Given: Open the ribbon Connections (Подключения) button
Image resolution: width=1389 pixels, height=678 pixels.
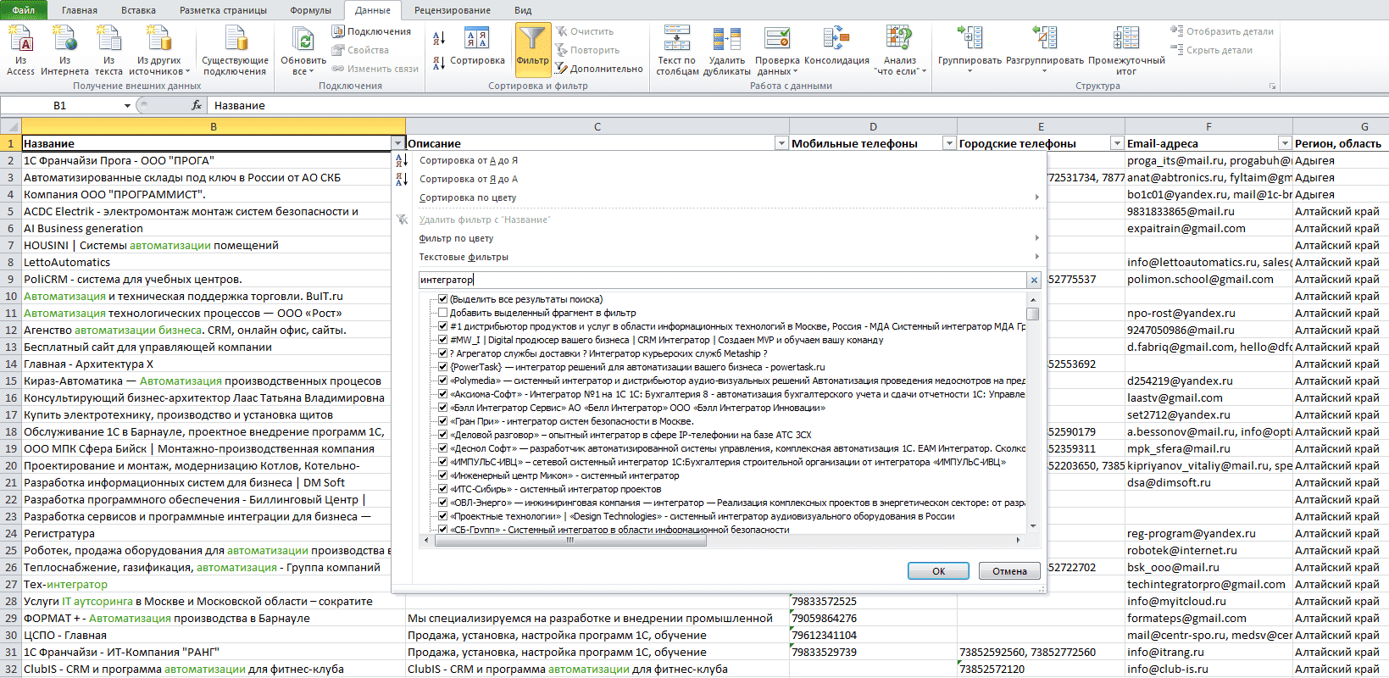Looking at the screenshot, I should pos(371,31).
